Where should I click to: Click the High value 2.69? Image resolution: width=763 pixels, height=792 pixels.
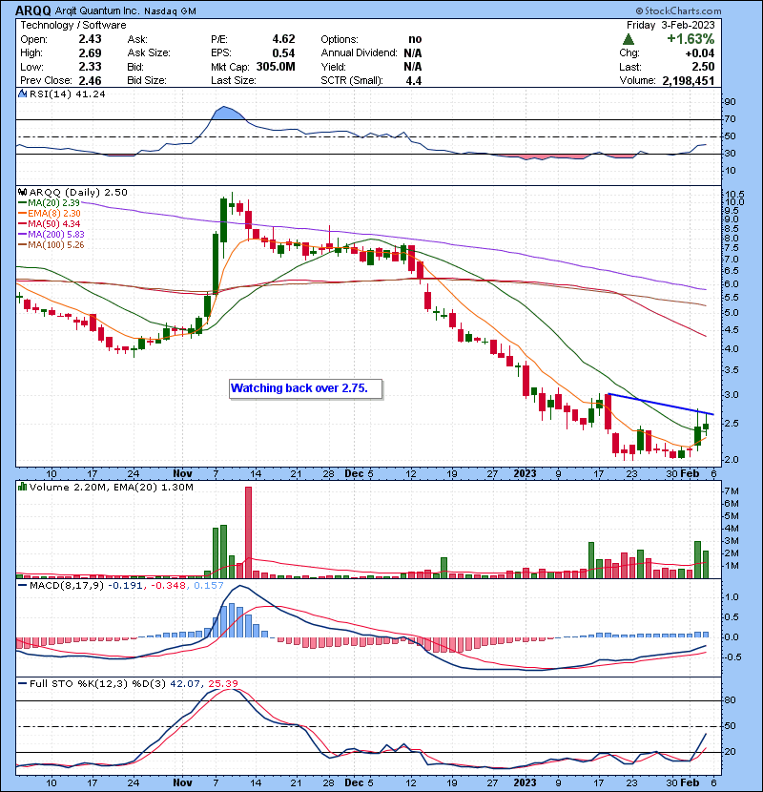90,53
